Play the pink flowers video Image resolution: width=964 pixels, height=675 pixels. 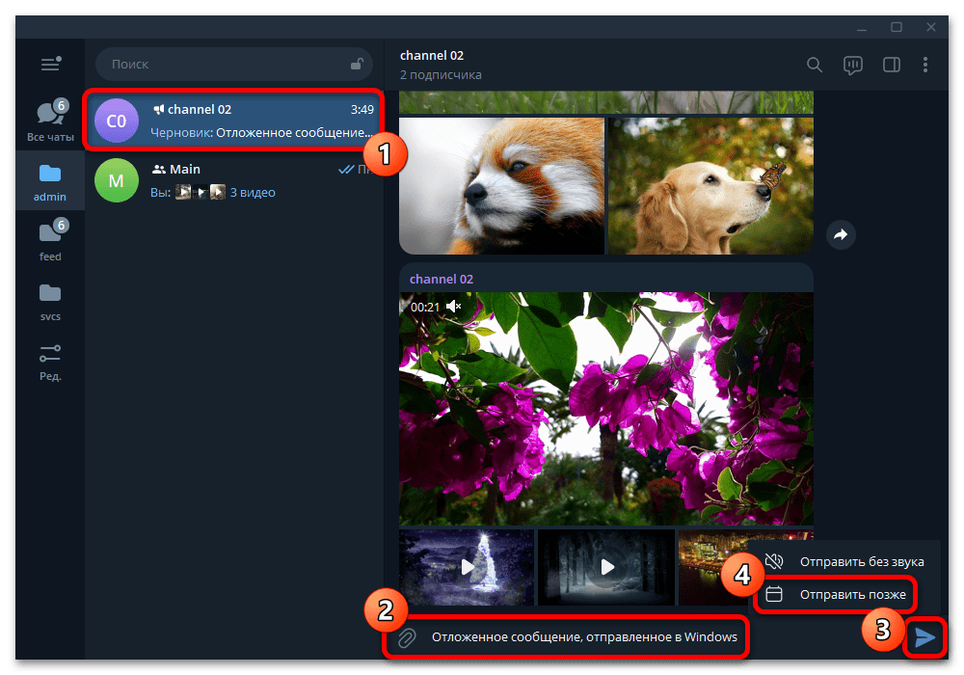pyautogui.click(x=606, y=409)
